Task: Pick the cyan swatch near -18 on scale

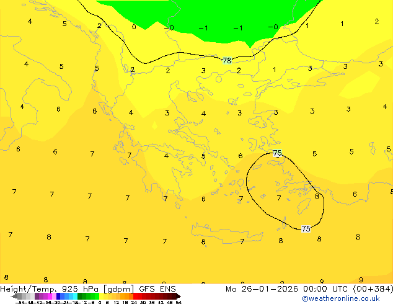Action: pyautogui.click(x=75, y=296)
